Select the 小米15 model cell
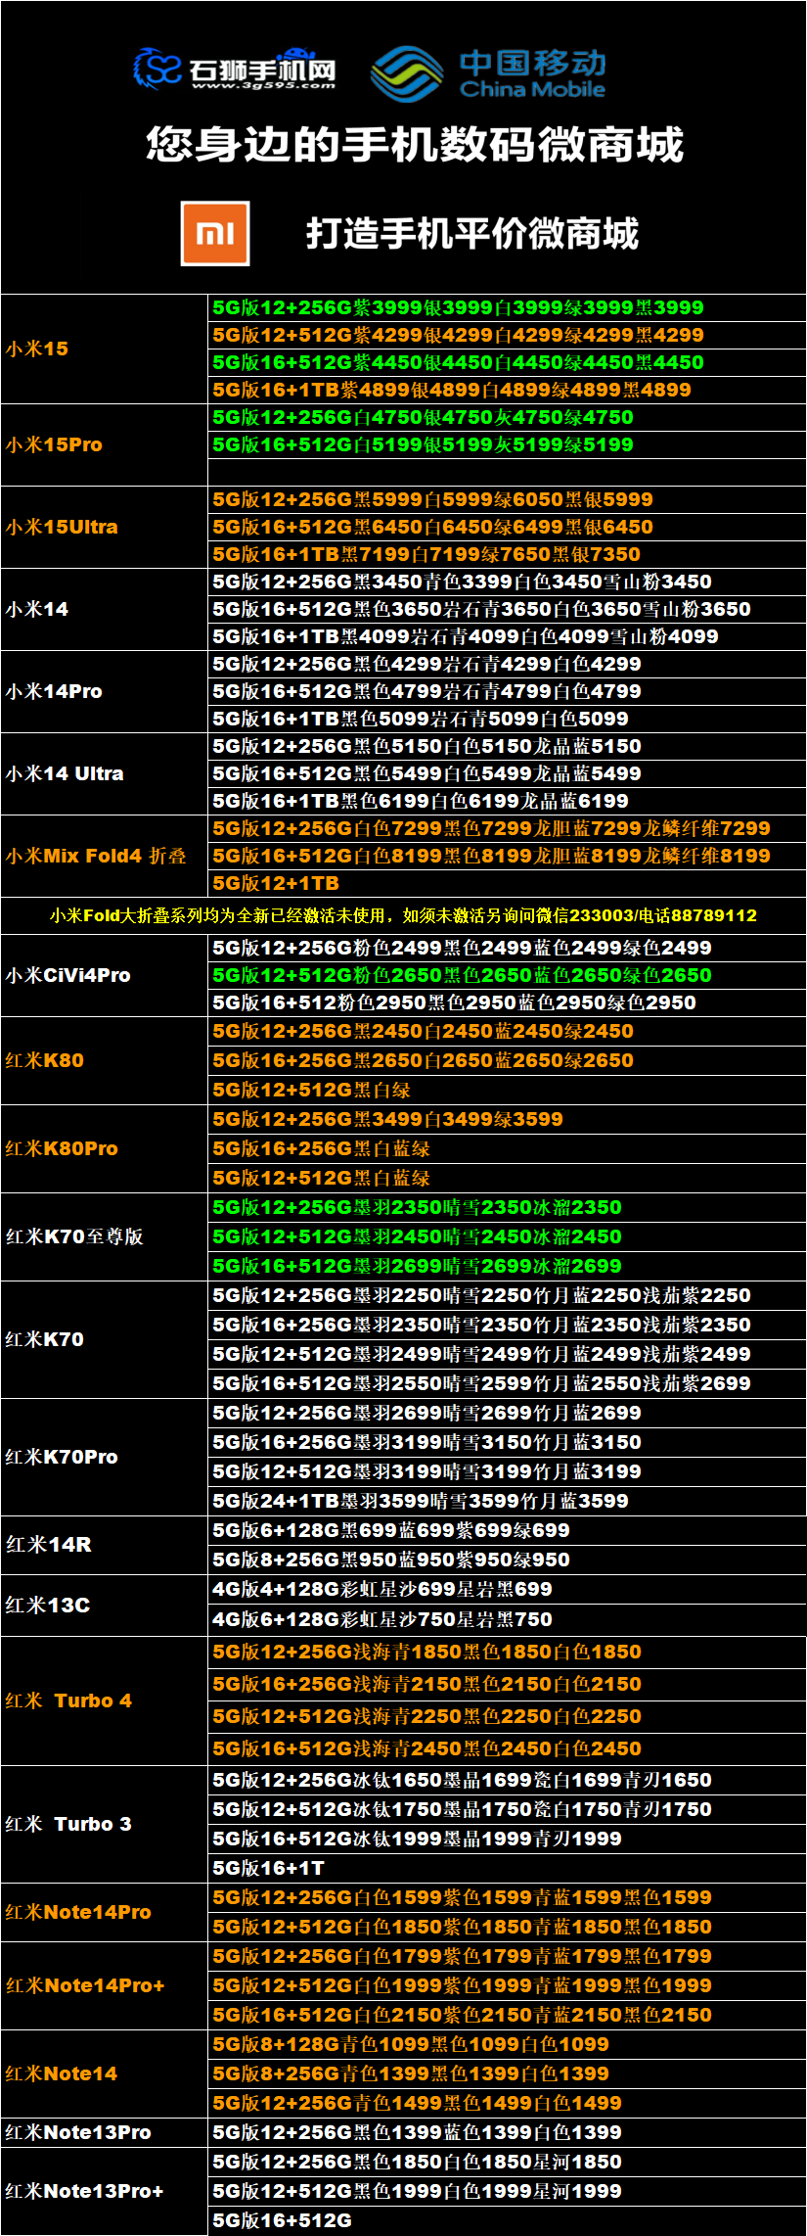 (105, 349)
